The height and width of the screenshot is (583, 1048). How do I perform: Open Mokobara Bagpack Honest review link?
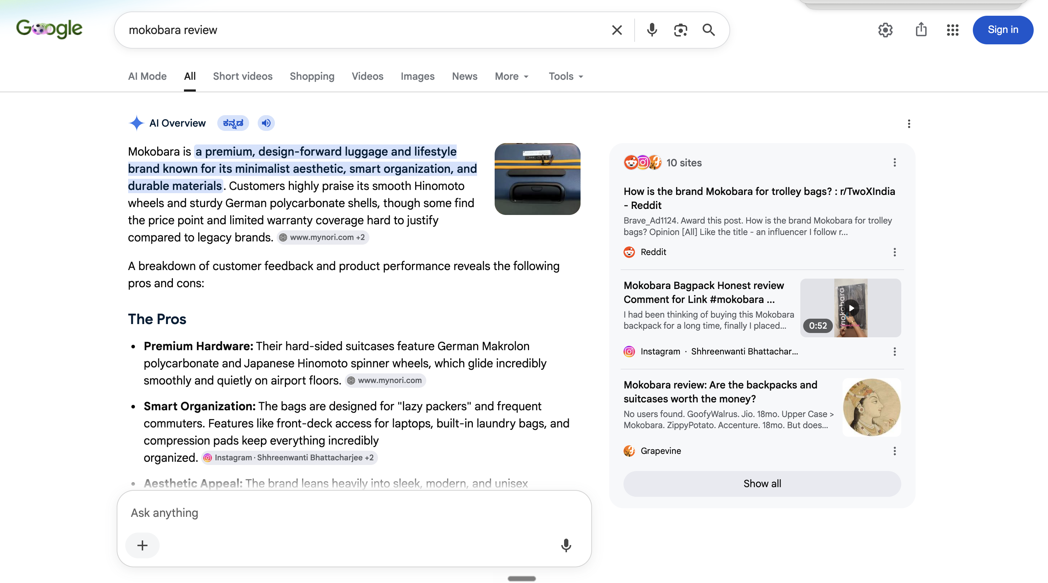[x=704, y=292]
